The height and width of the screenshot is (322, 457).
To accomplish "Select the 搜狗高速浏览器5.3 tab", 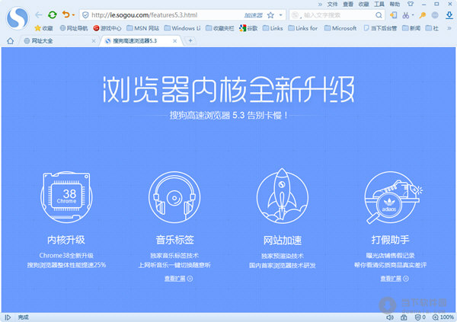I will point(142,41).
